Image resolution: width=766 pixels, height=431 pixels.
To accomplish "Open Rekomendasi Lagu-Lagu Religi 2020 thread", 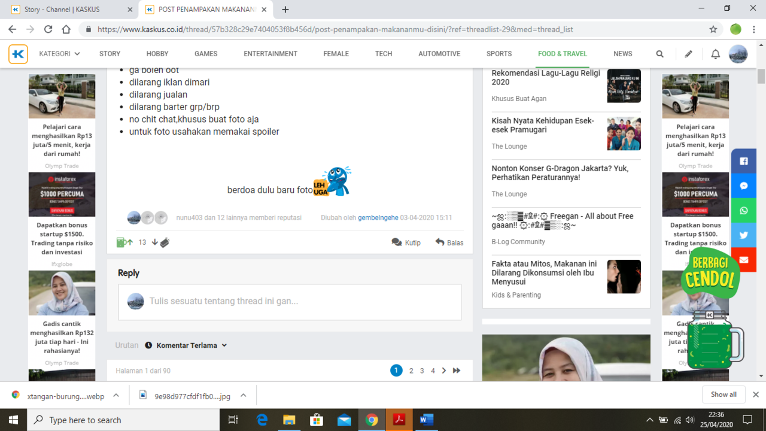I will tap(546, 78).
